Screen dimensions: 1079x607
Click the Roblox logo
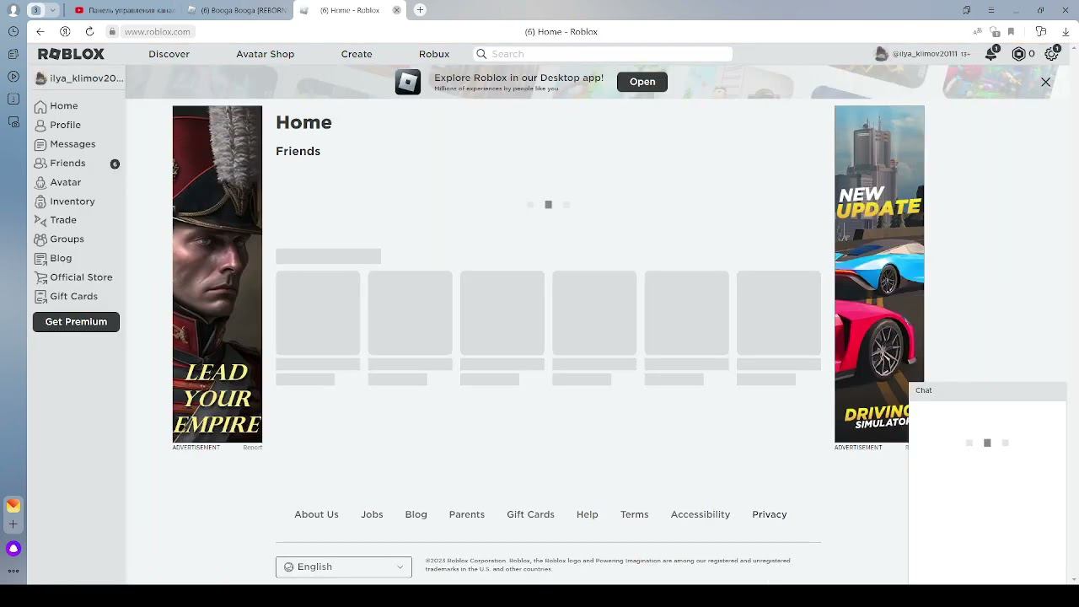tap(71, 54)
